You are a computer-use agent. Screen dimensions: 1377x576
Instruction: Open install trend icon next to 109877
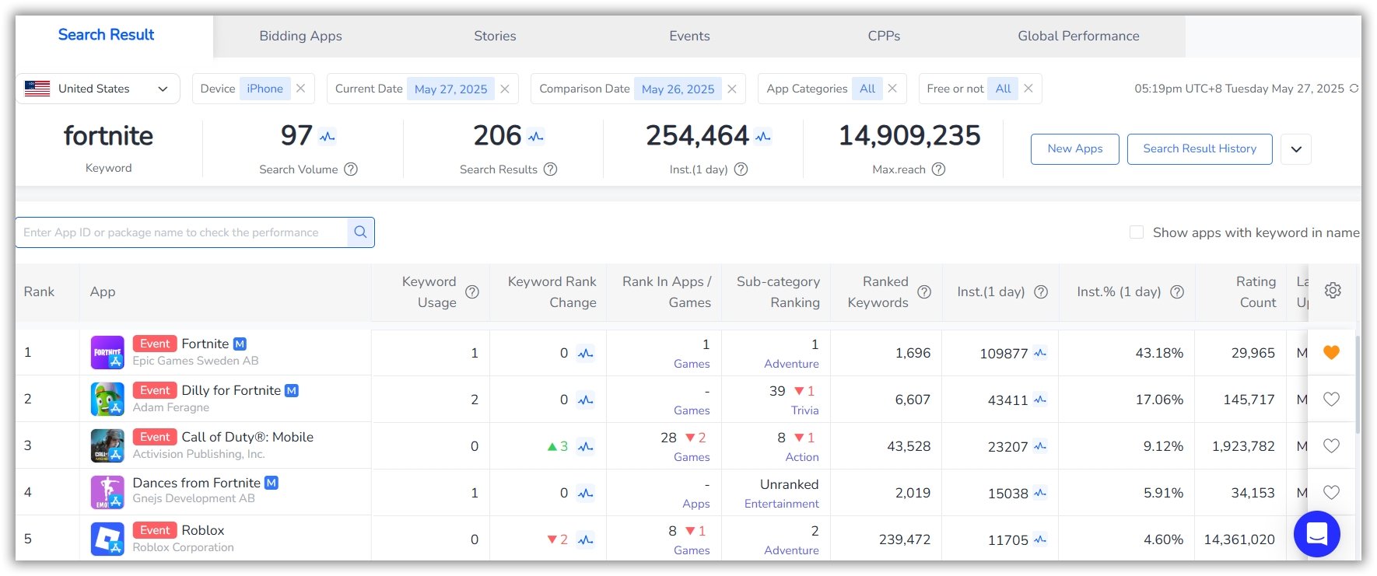1040,353
